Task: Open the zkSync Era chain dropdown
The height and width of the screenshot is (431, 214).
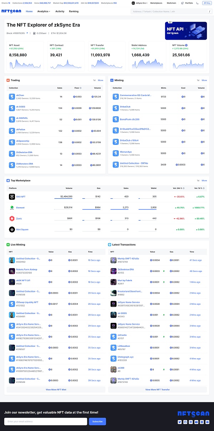Action: click(139, 3)
